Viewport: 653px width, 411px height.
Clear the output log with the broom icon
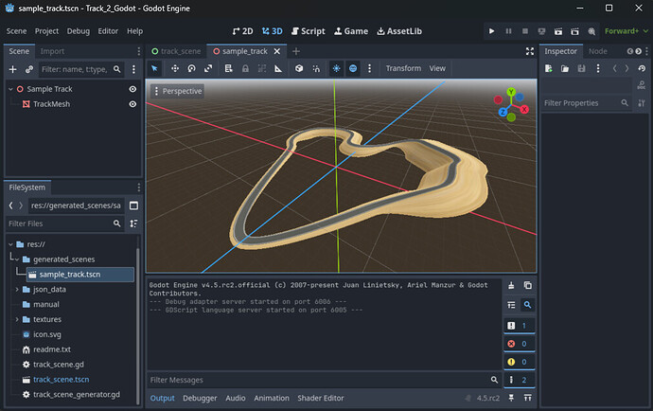[511, 285]
